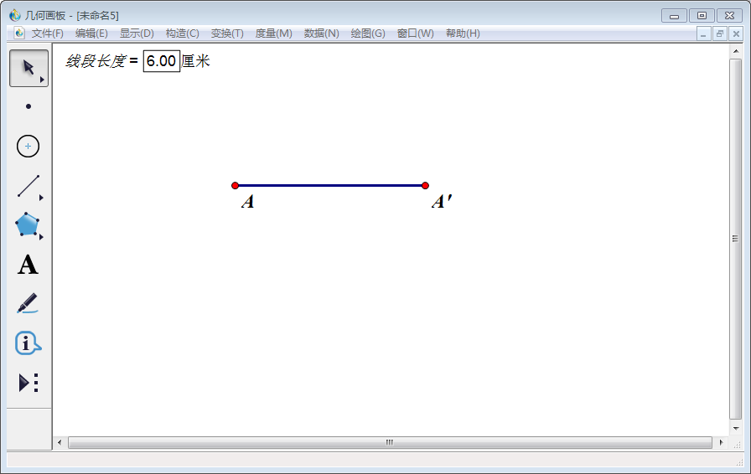Click vertical scrollbar up arrow

coord(736,51)
